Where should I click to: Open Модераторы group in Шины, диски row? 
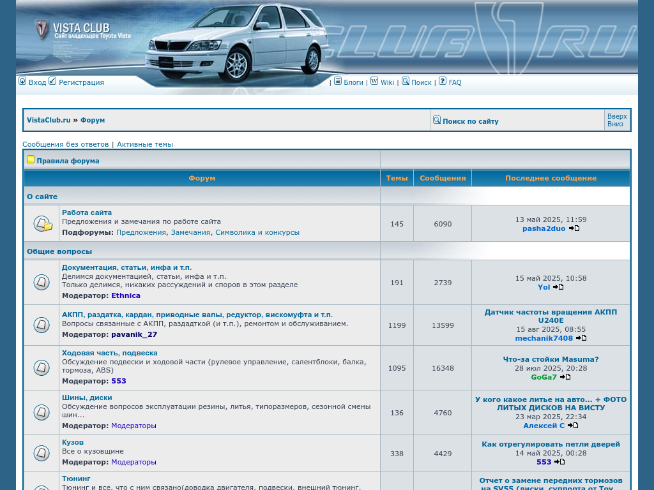click(x=134, y=426)
